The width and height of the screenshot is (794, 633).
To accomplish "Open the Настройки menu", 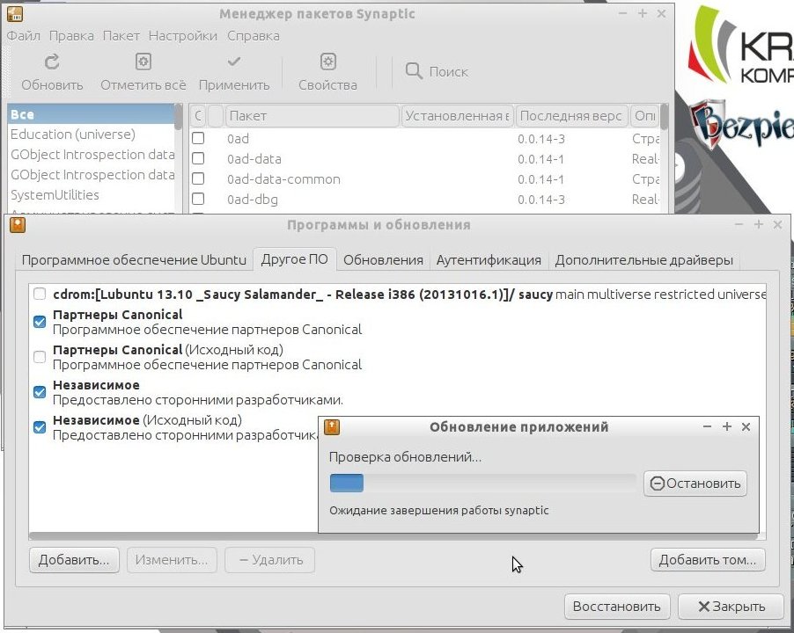I will click(x=183, y=36).
